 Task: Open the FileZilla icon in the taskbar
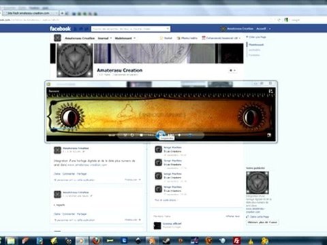pyautogui.click(x=236, y=240)
